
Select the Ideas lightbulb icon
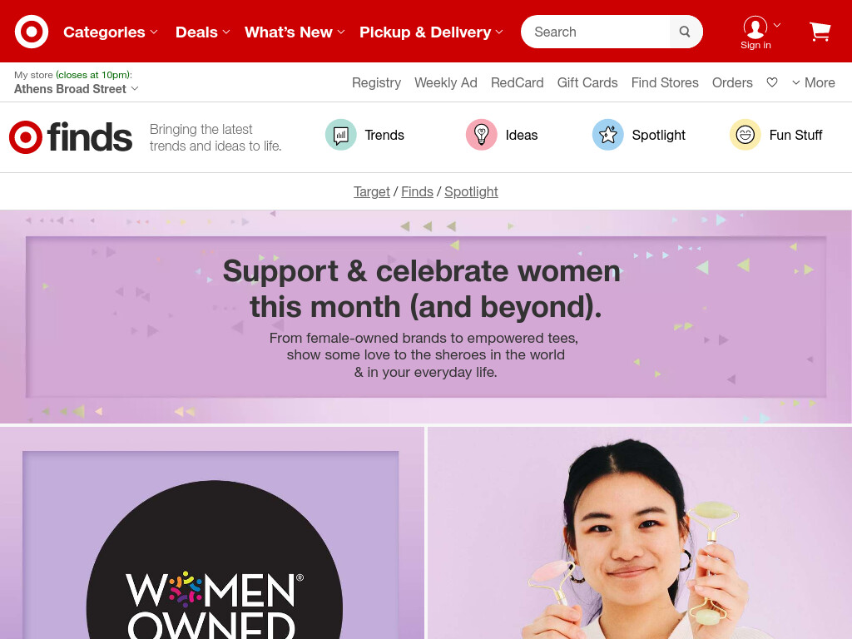482,135
